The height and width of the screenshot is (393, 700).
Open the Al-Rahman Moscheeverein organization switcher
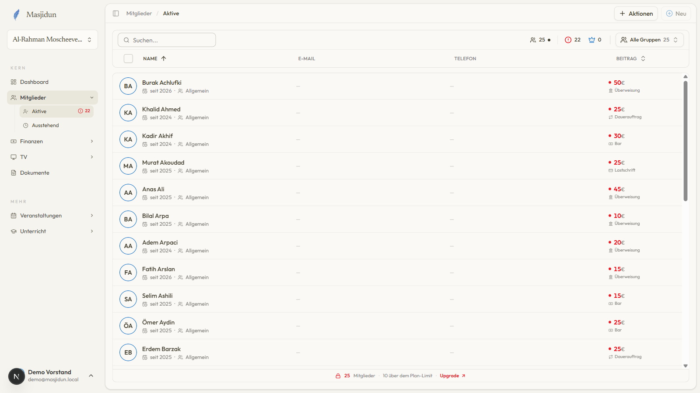52,40
